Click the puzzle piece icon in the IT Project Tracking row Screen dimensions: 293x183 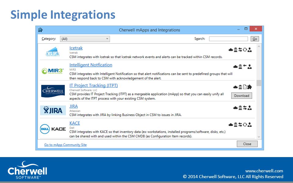(249, 87)
